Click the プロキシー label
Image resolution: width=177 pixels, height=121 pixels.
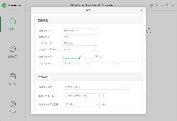pos(45,64)
